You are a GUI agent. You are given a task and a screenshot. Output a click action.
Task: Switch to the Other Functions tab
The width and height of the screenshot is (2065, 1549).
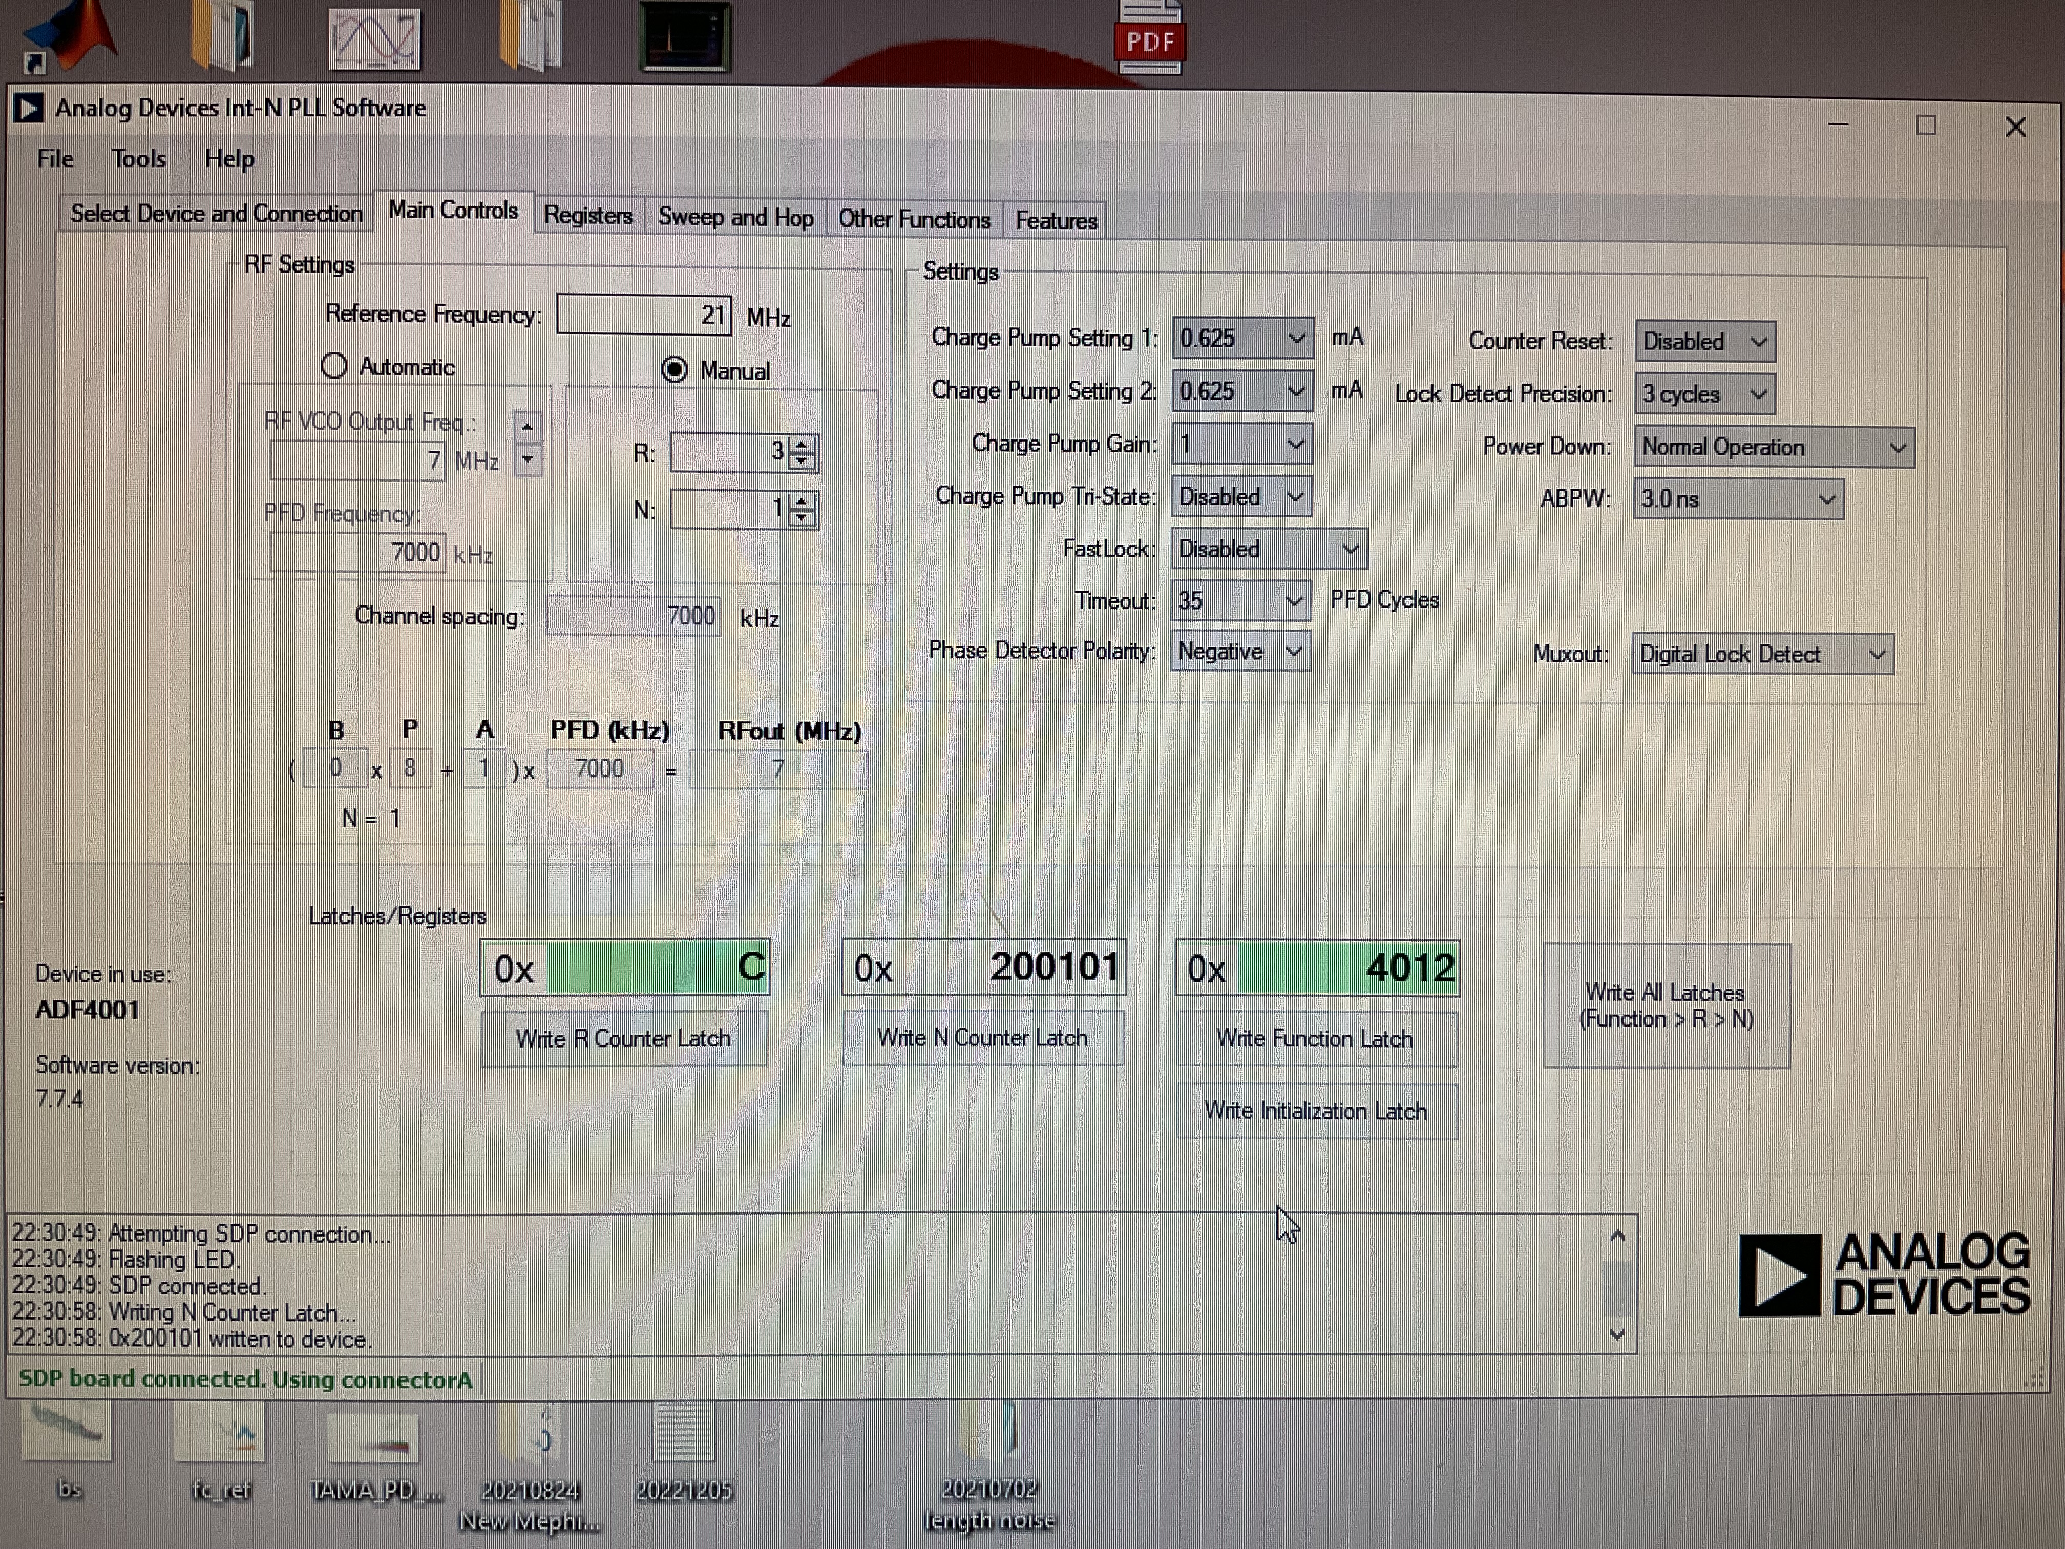point(914,219)
